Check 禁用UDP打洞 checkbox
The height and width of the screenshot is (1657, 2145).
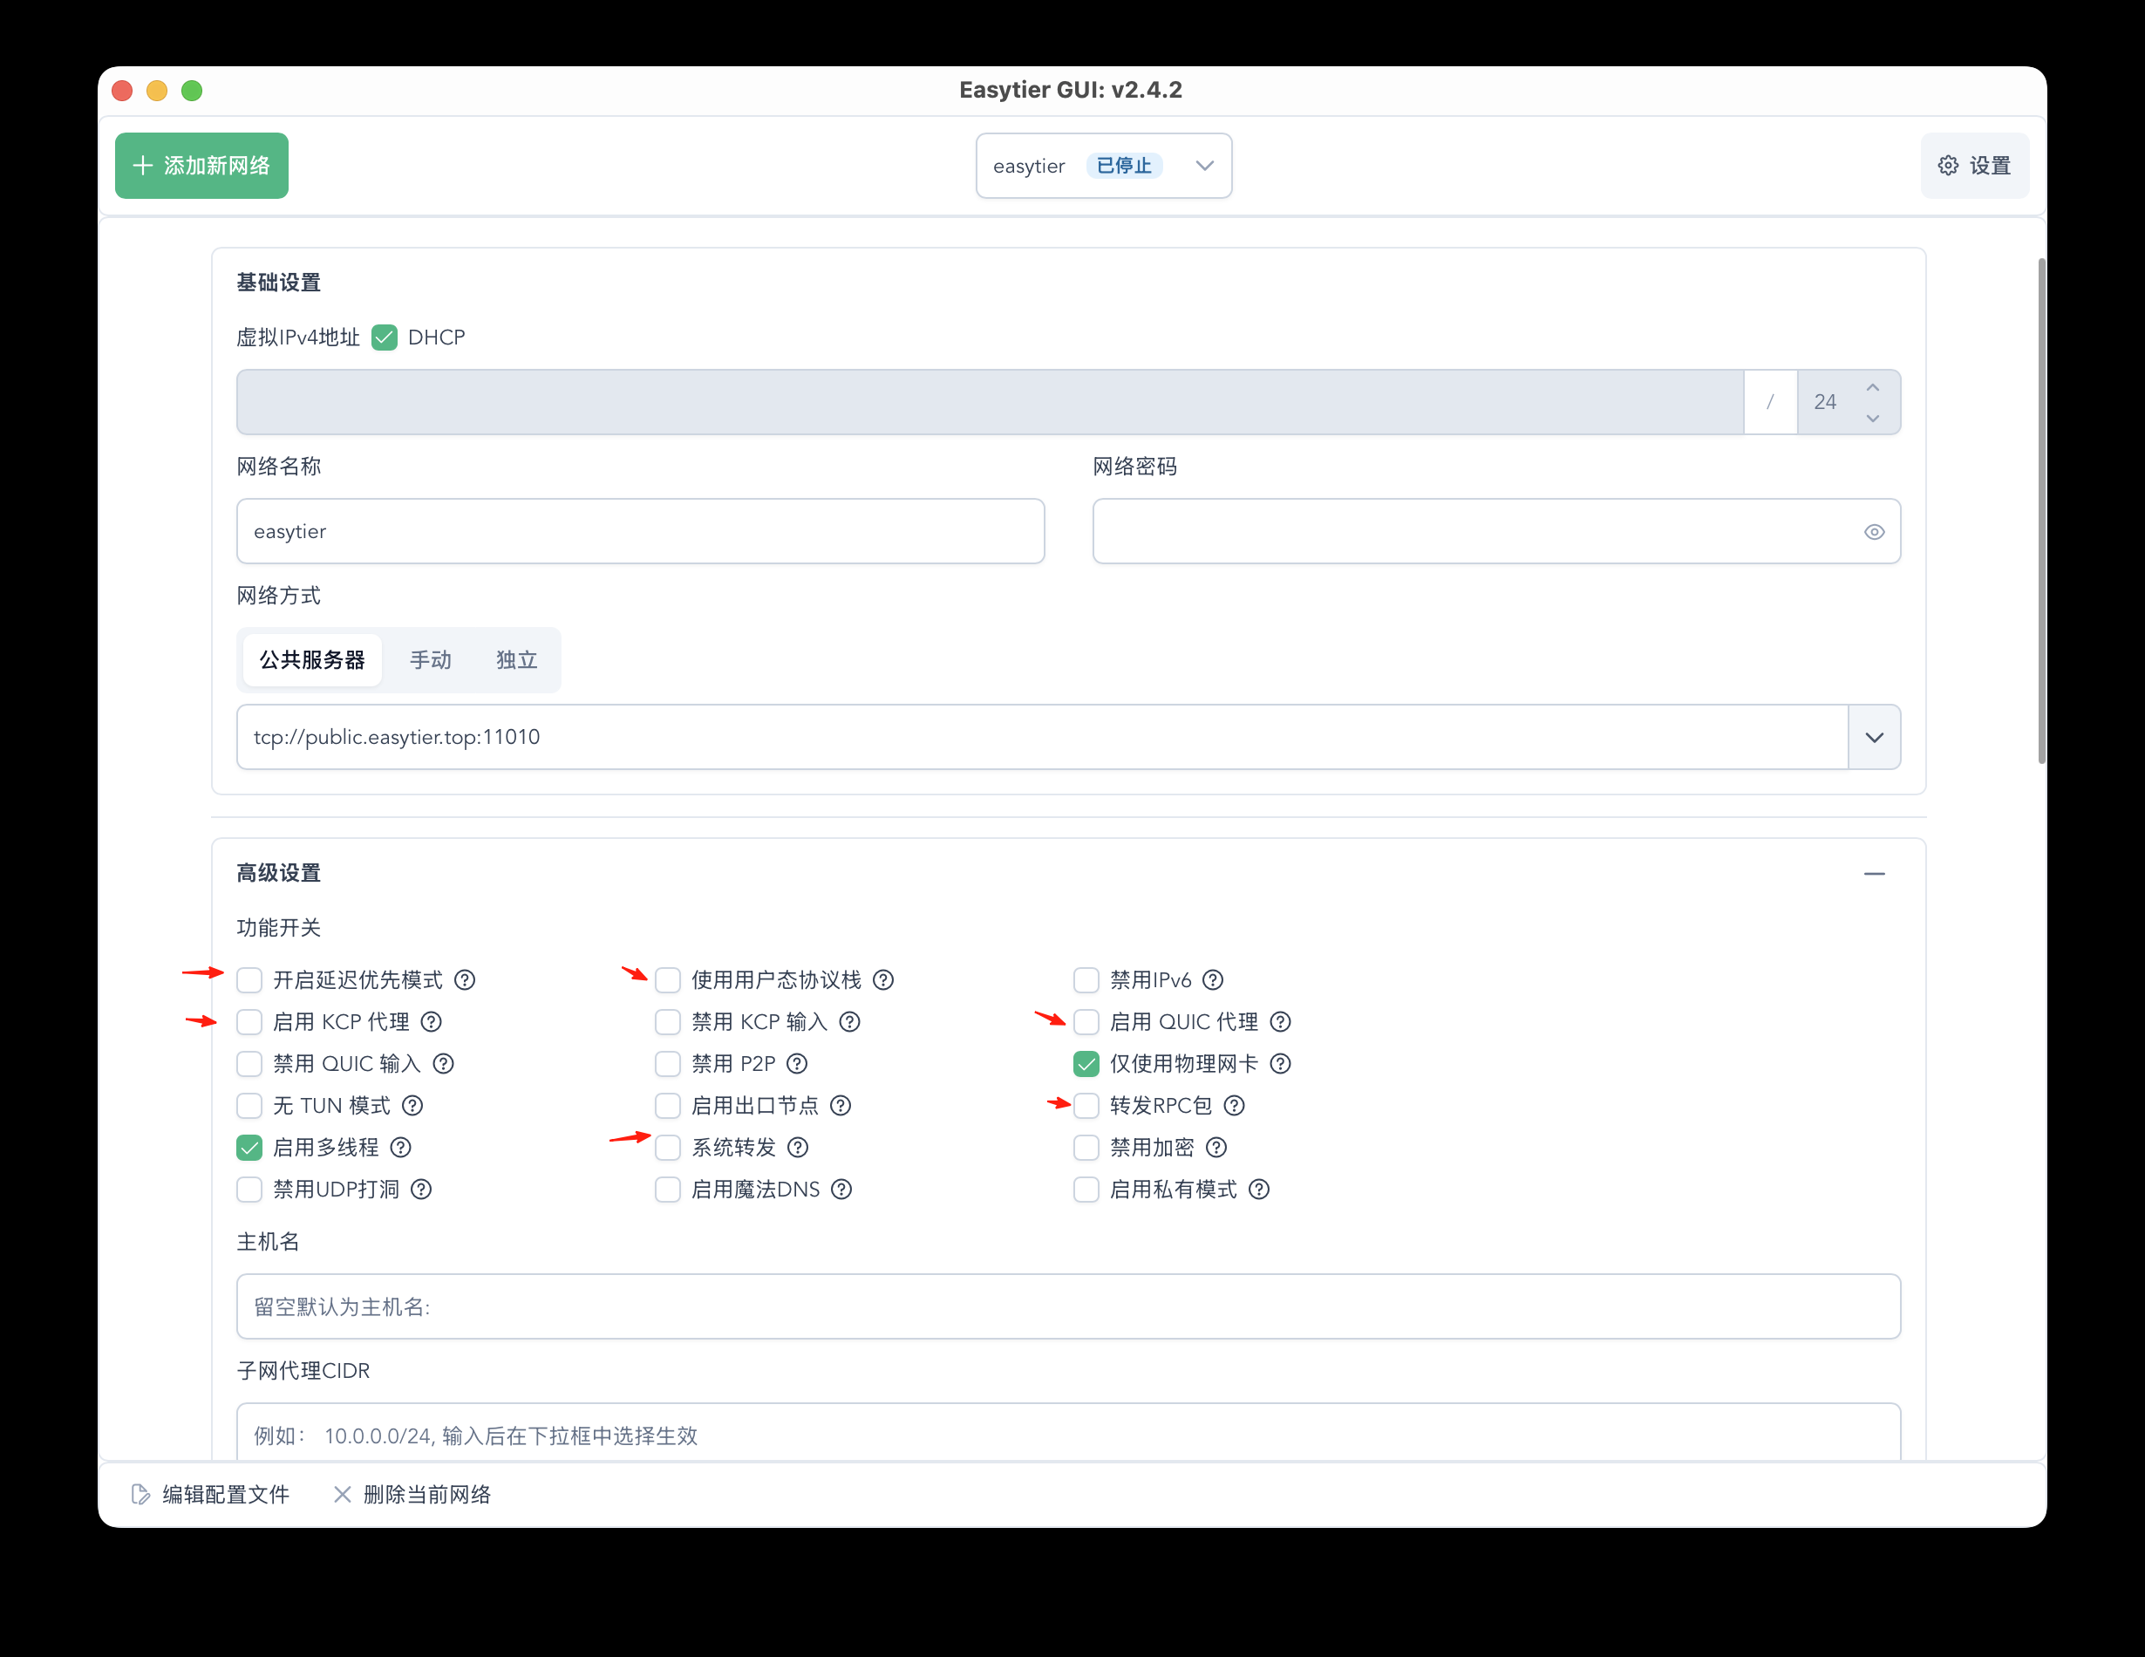pos(249,1189)
